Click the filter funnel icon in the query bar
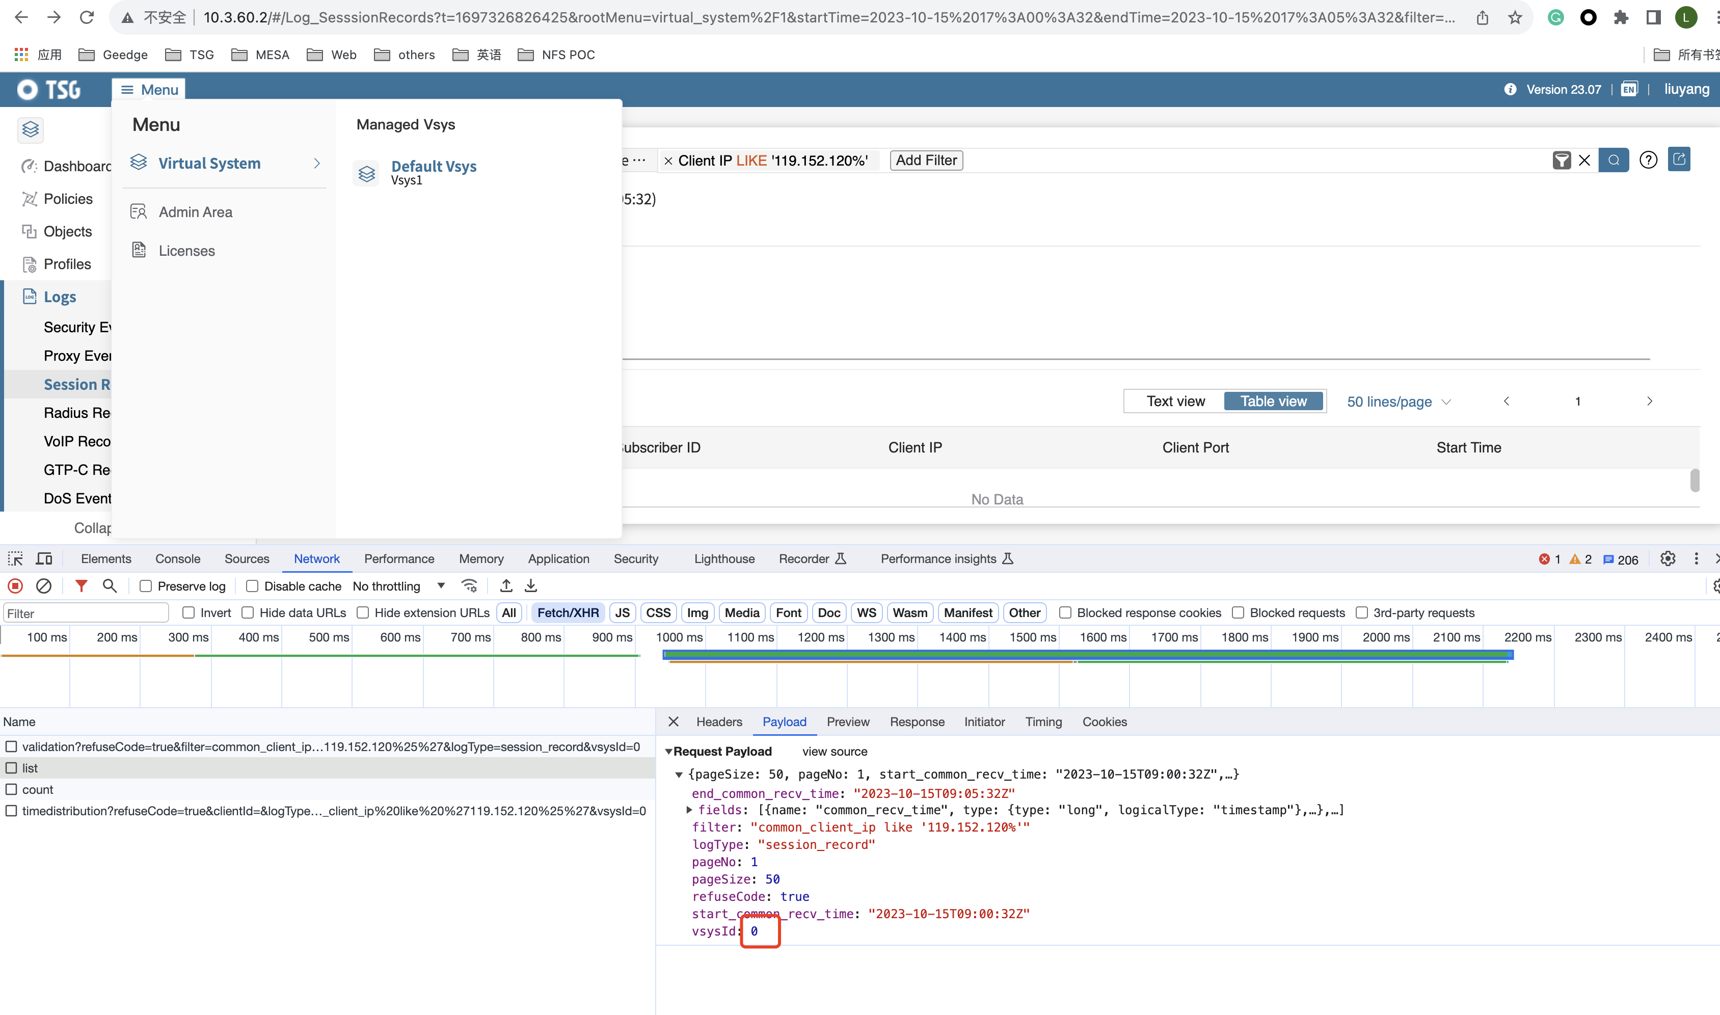Viewport: 1720px width, 1015px height. (1562, 160)
